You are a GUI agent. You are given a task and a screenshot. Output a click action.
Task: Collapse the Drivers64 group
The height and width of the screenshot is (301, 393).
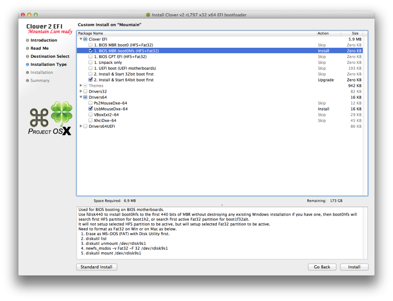tap(80, 97)
